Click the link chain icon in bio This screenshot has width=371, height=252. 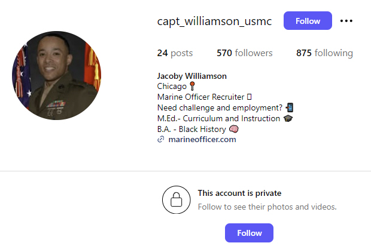tap(161, 139)
